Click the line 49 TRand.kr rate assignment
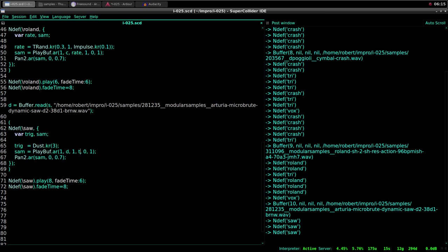The height and width of the screenshot is (252, 448). (x=64, y=47)
